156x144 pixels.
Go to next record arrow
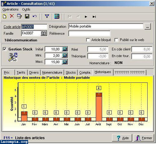86,17
